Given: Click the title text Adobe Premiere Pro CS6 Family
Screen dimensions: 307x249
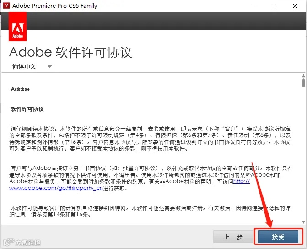Looking at the screenshot, I should click(54, 6).
